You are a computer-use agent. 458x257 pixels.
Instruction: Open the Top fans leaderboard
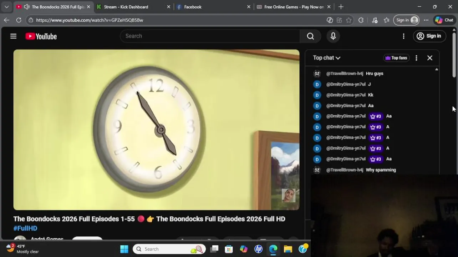coord(396,58)
